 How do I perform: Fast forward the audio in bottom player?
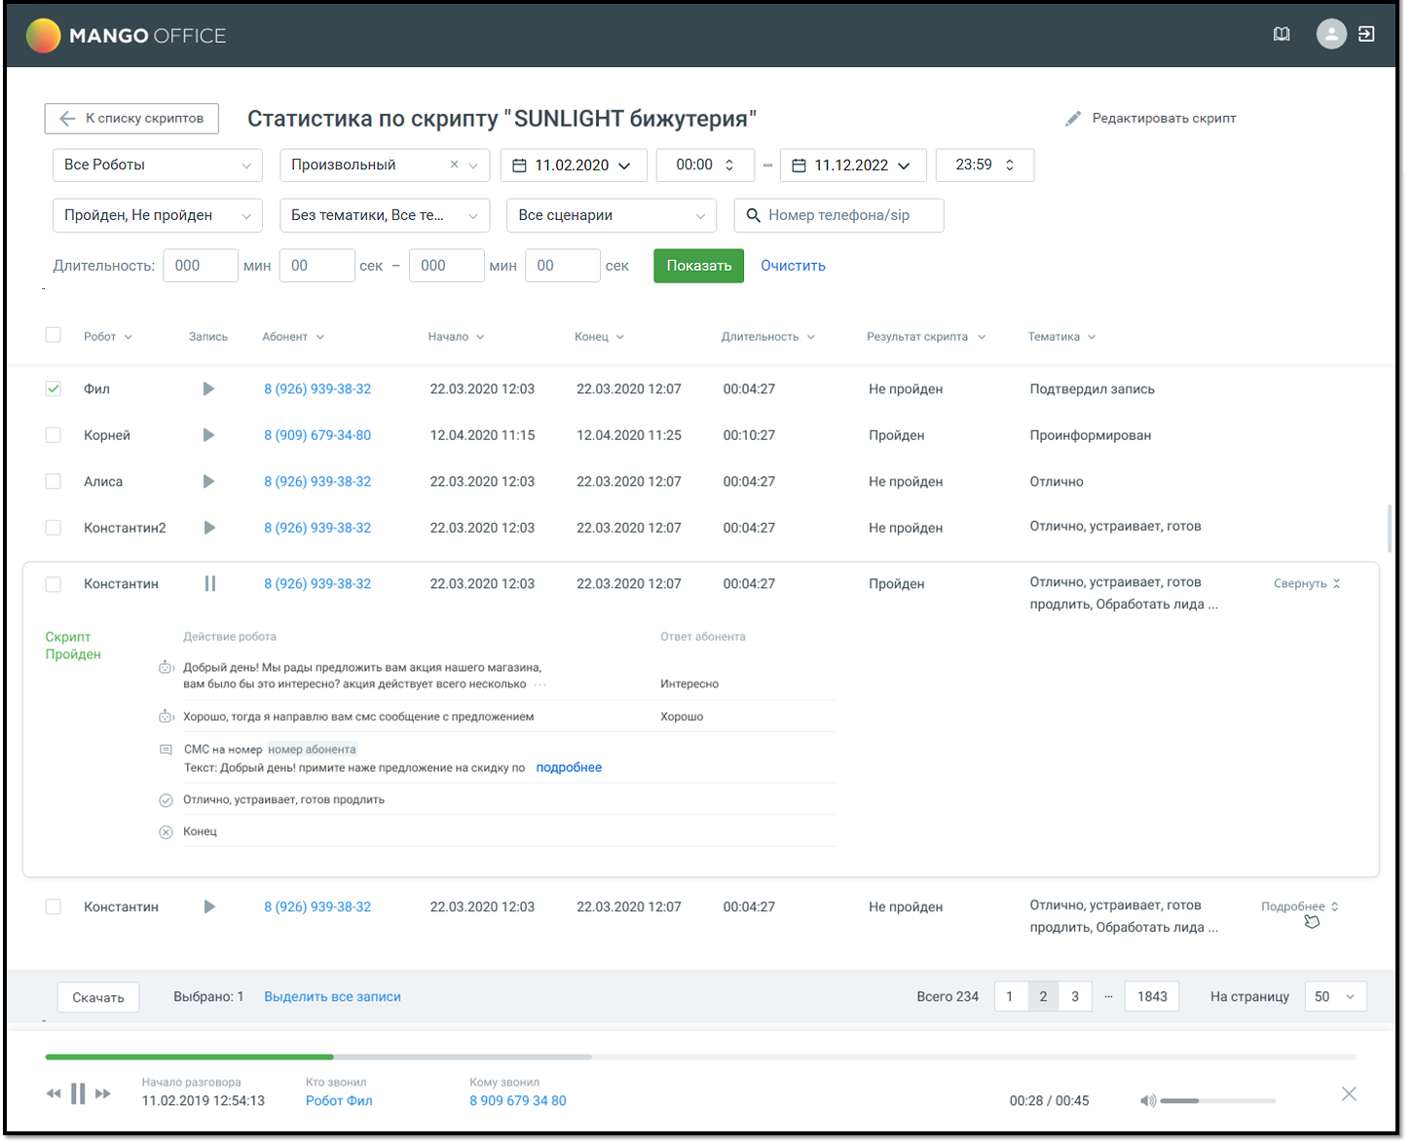(103, 1094)
